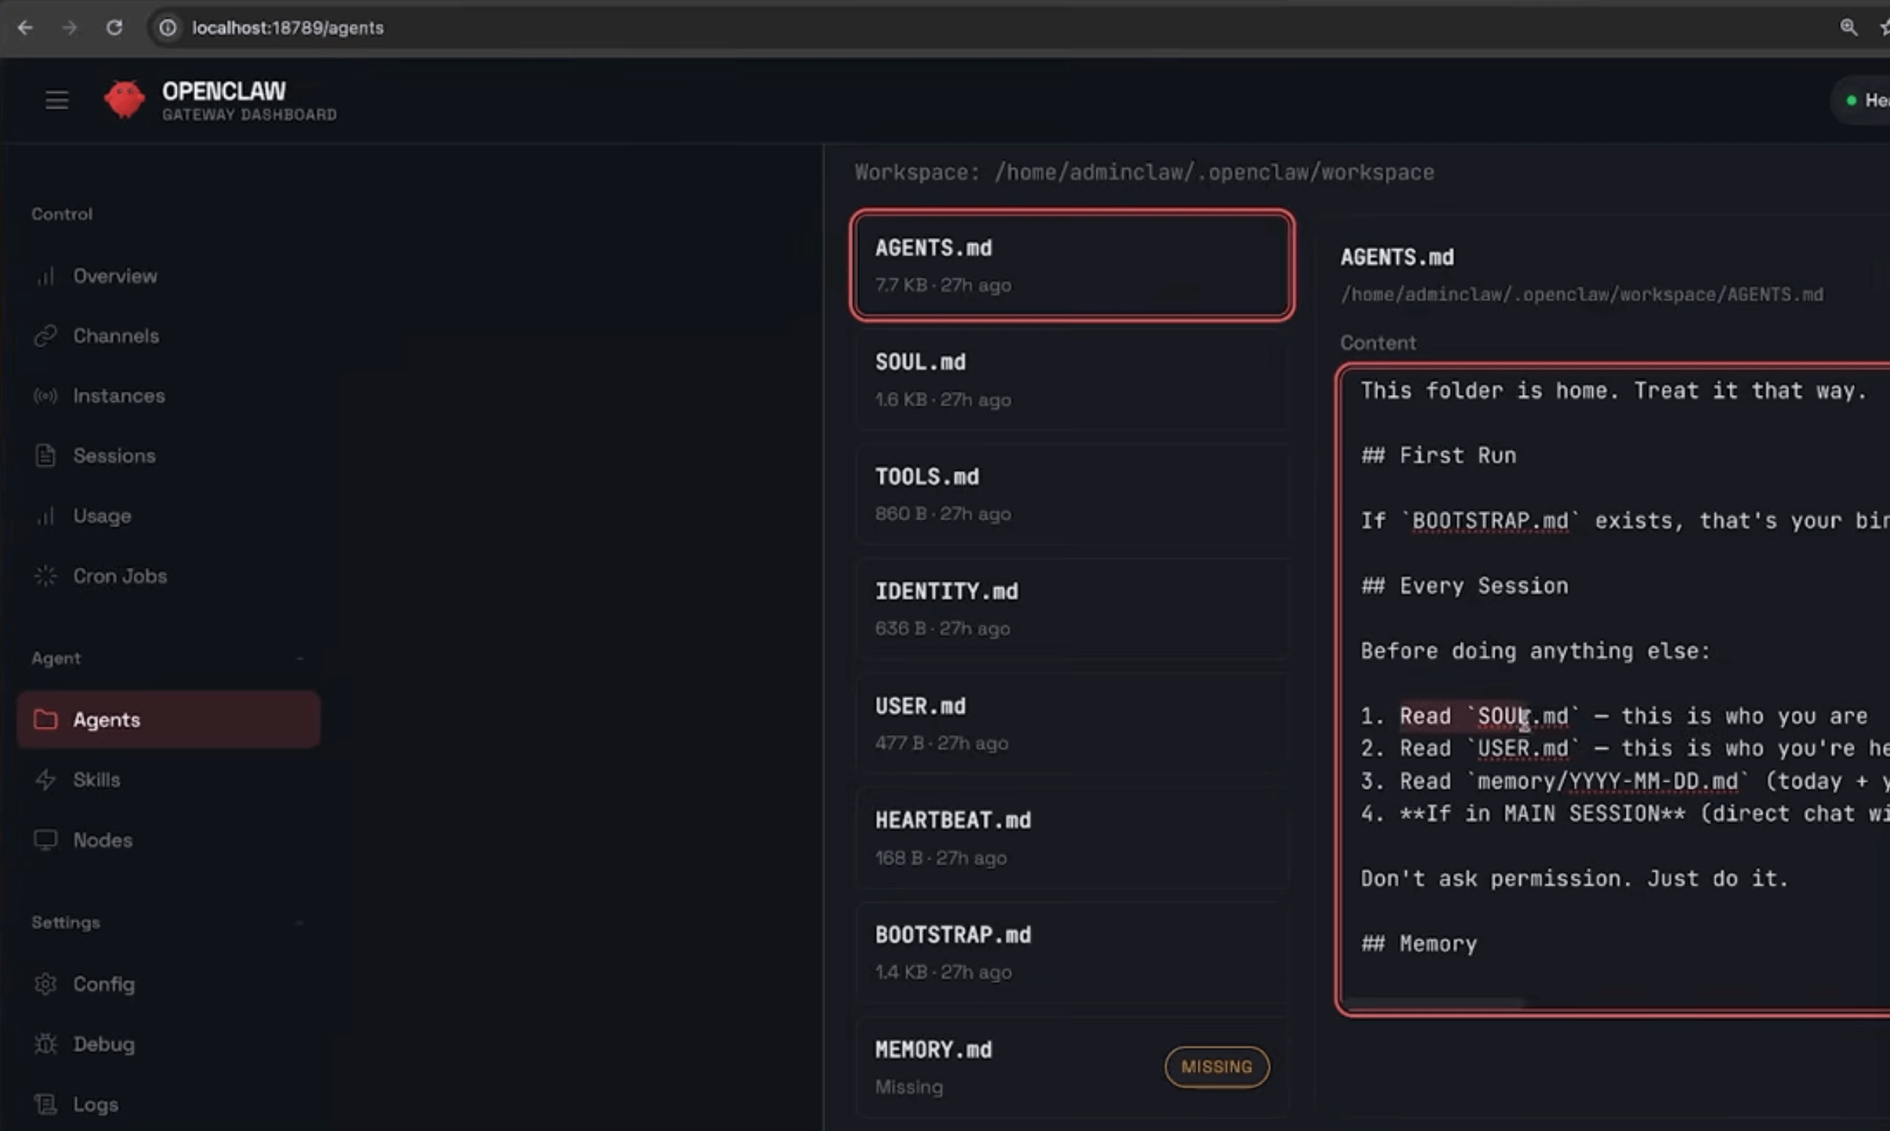The width and height of the screenshot is (1890, 1131).
Task: Open Logs from the sidebar menu
Action: coord(95,1103)
